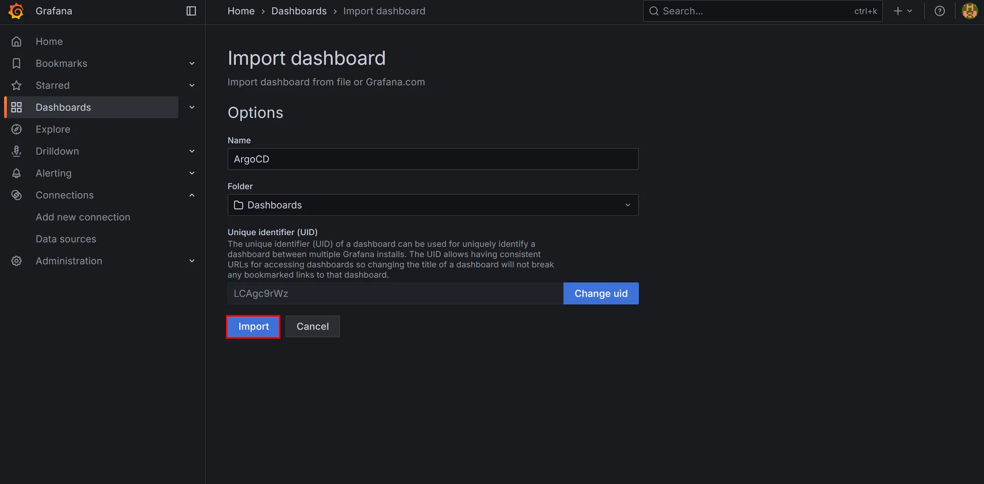Click the Alerting bell icon
The width and height of the screenshot is (984, 484).
click(x=16, y=173)
